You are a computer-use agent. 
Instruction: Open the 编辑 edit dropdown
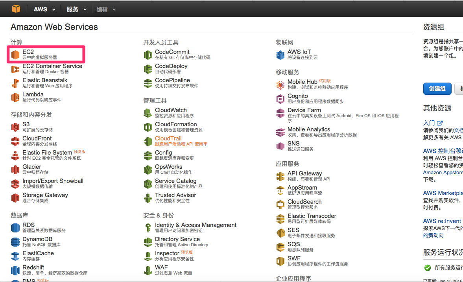pos(106,9)
